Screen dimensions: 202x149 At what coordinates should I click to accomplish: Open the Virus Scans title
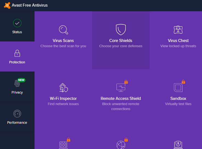tap(63, 41)
